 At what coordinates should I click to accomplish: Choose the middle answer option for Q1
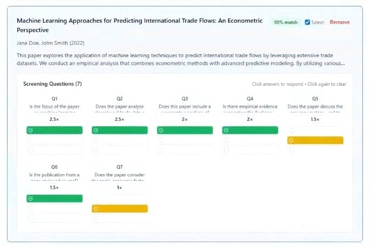point(55,140)
